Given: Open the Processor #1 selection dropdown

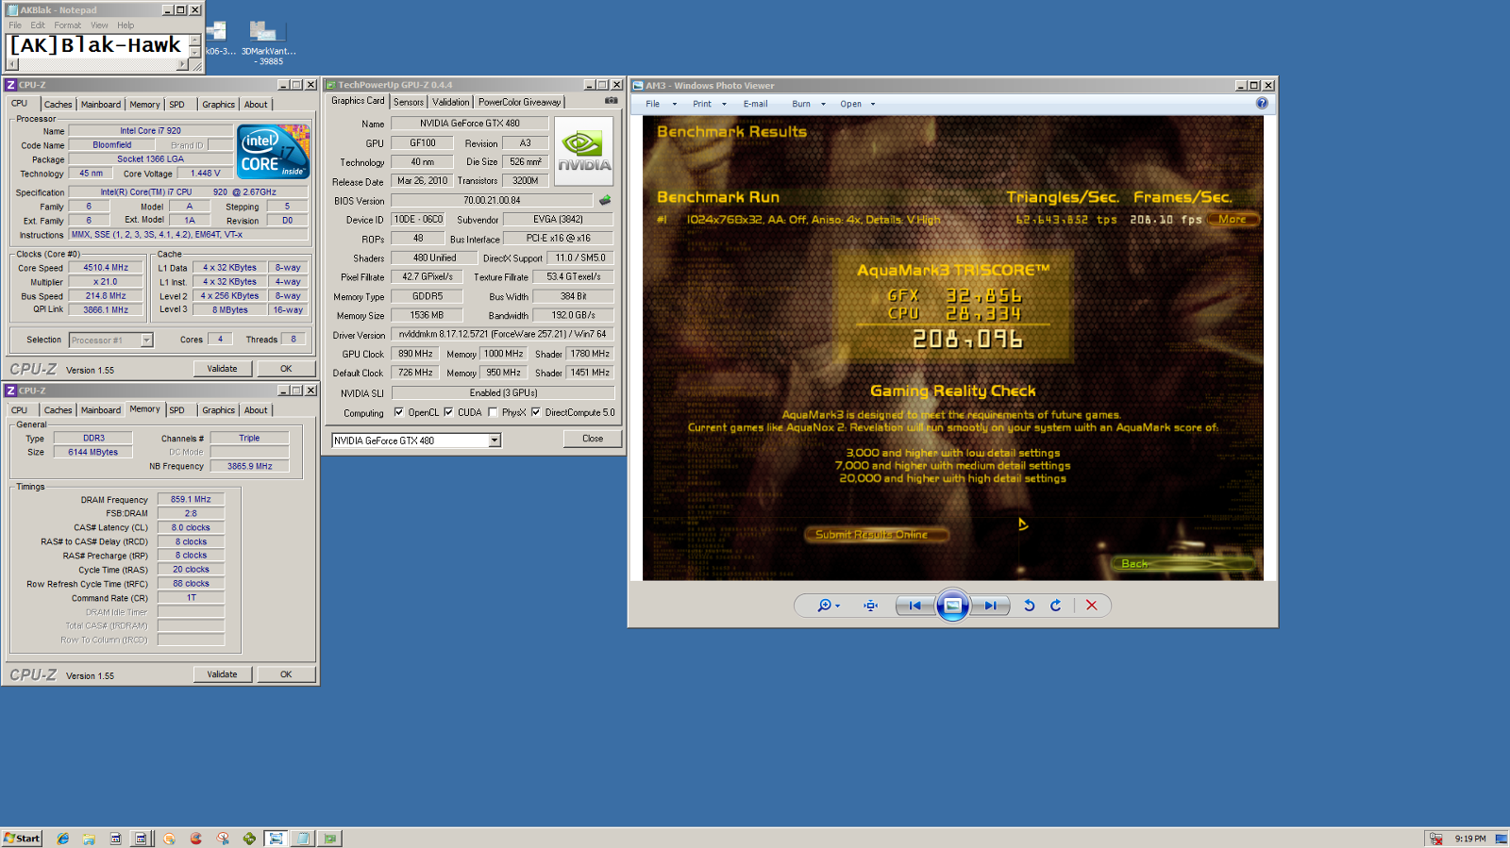Looking at the screenshot, I should [x=146, y=340].
